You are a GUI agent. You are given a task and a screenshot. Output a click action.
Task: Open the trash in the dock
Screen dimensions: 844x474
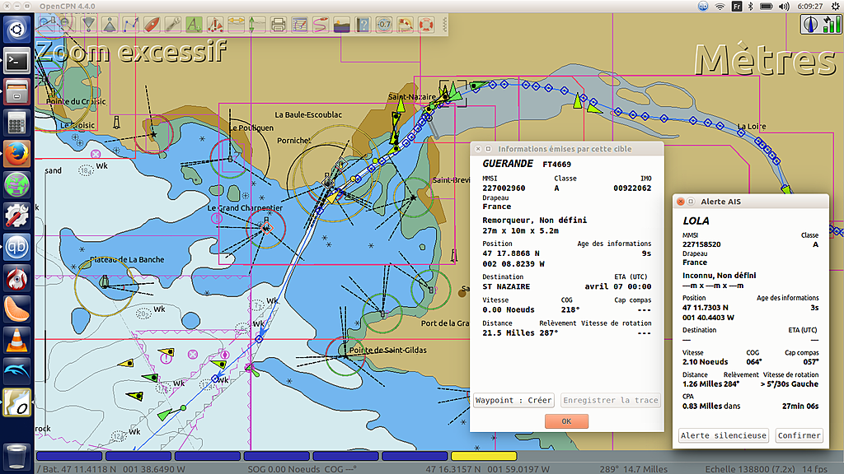16,457
